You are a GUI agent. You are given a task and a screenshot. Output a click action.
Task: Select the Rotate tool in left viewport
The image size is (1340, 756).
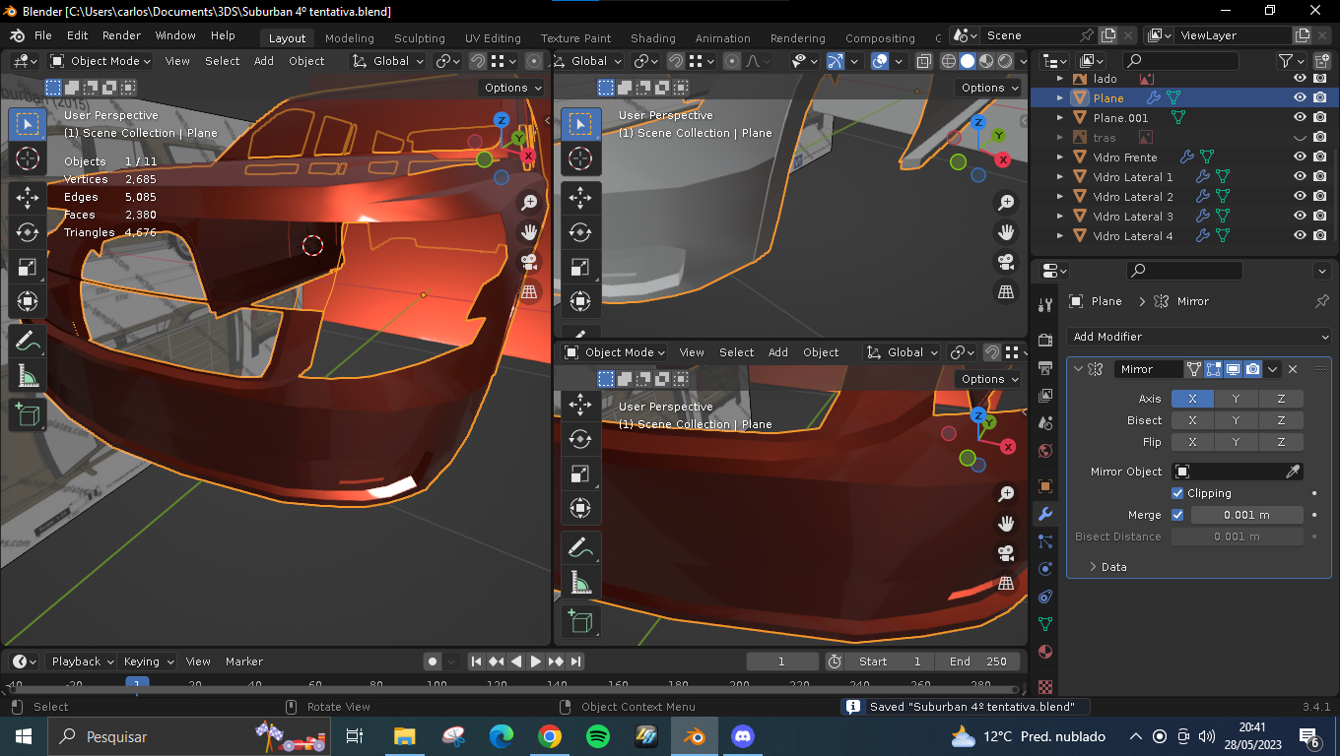click(x=28, y=232)
